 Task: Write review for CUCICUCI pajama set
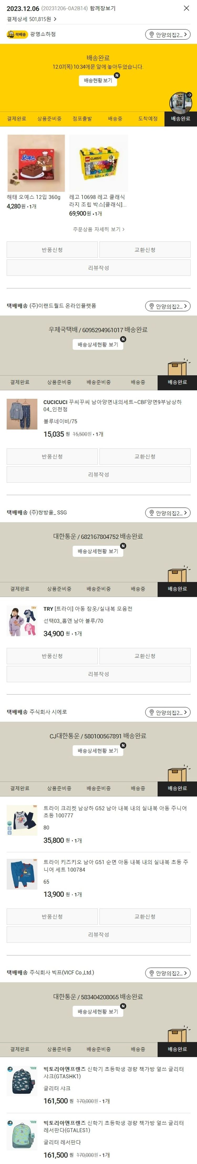point(98,474)
